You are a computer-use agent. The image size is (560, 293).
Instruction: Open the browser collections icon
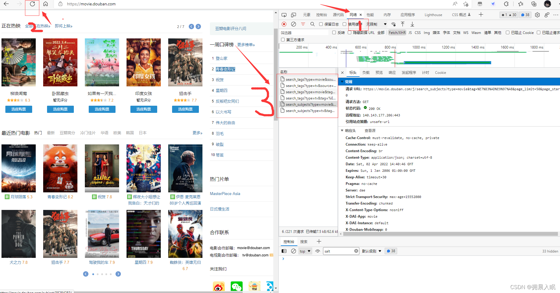tap(534, 4)
